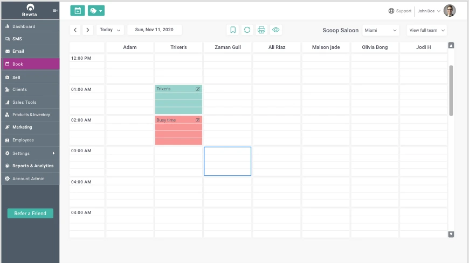This screenshot has width=469, height=263.
Task: Collapse sidebar with hamburger menu icon
Action: pyautogui.click(x=55, y=11)
